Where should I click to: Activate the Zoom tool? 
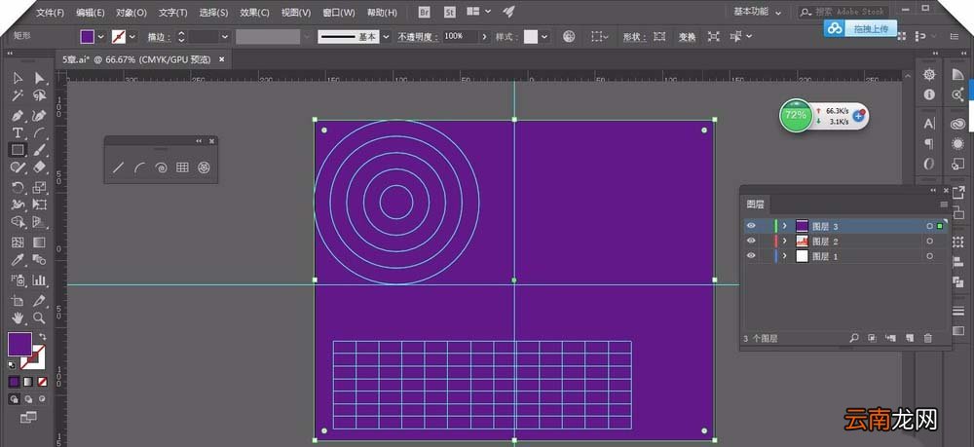39,317
